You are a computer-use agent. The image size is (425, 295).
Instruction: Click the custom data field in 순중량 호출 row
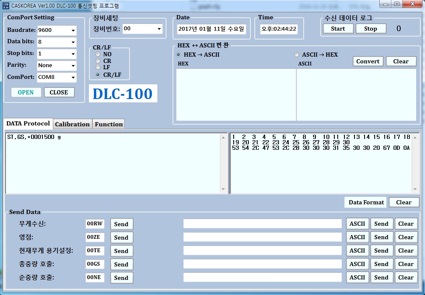pyautogui.click(x=262, y=277)
